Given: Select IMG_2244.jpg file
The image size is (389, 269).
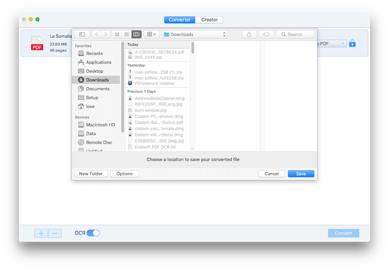Looking at the screenshot, I should point(158,58).
